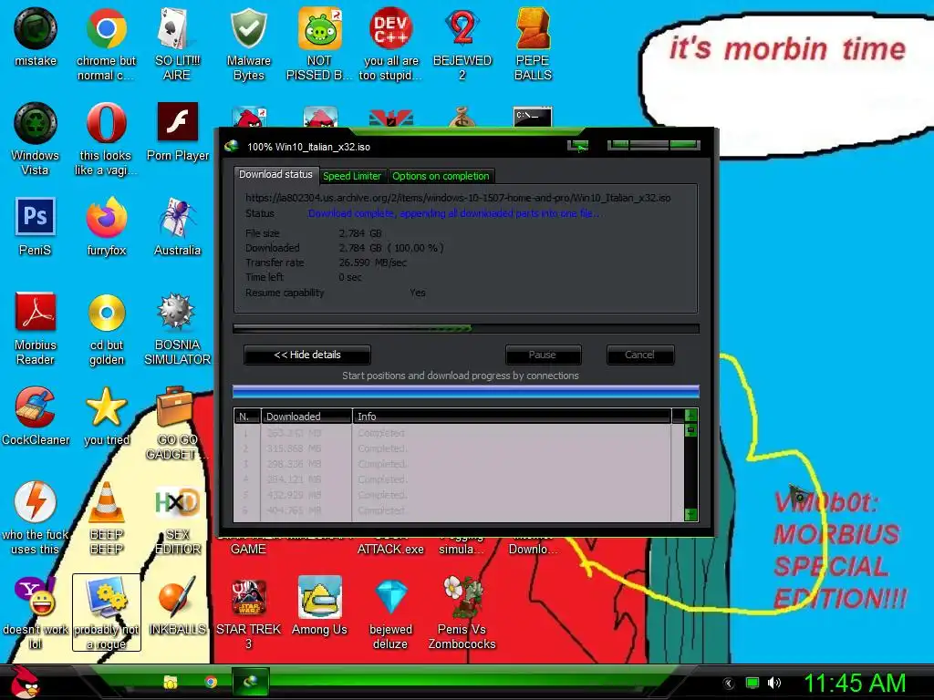Open the 'Morbius Reader' Adobe Reader icon
Screen dimensions: 934x700
pyautogui.click(x=36, y=328)
